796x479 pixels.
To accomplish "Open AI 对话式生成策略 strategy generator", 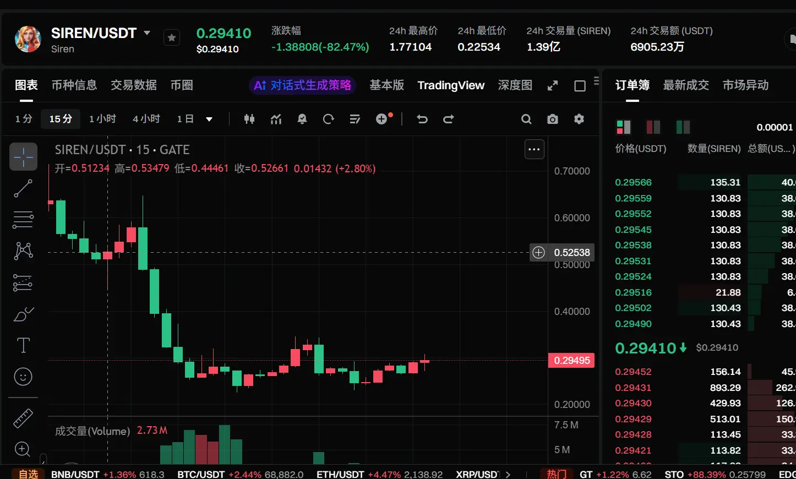I will (302, 85).
